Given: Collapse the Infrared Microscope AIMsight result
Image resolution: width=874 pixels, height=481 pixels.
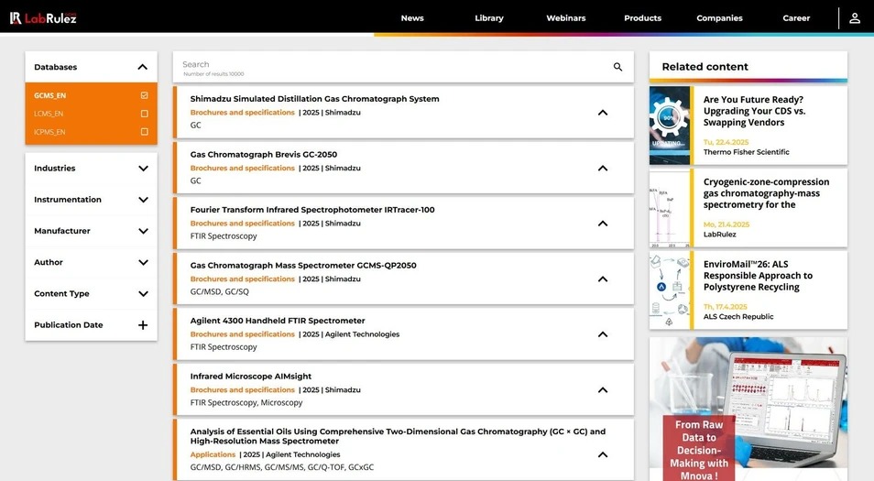Looking at the screenshot, I should coord(603,390).
